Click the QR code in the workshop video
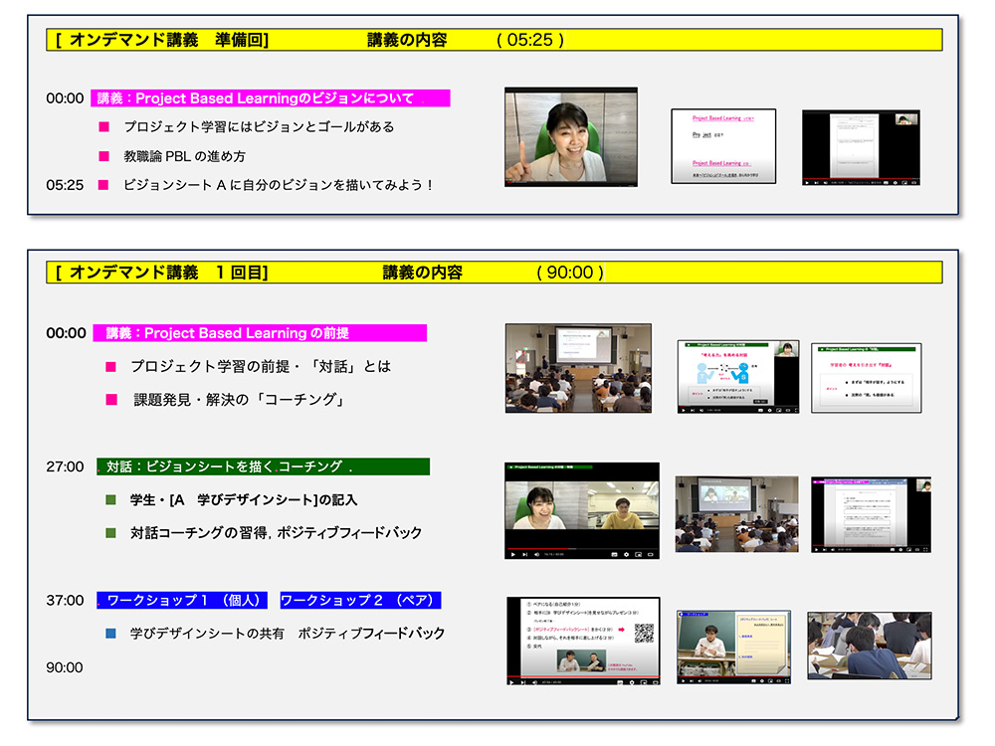Viewport: 995px width, 746px height. 644,633
